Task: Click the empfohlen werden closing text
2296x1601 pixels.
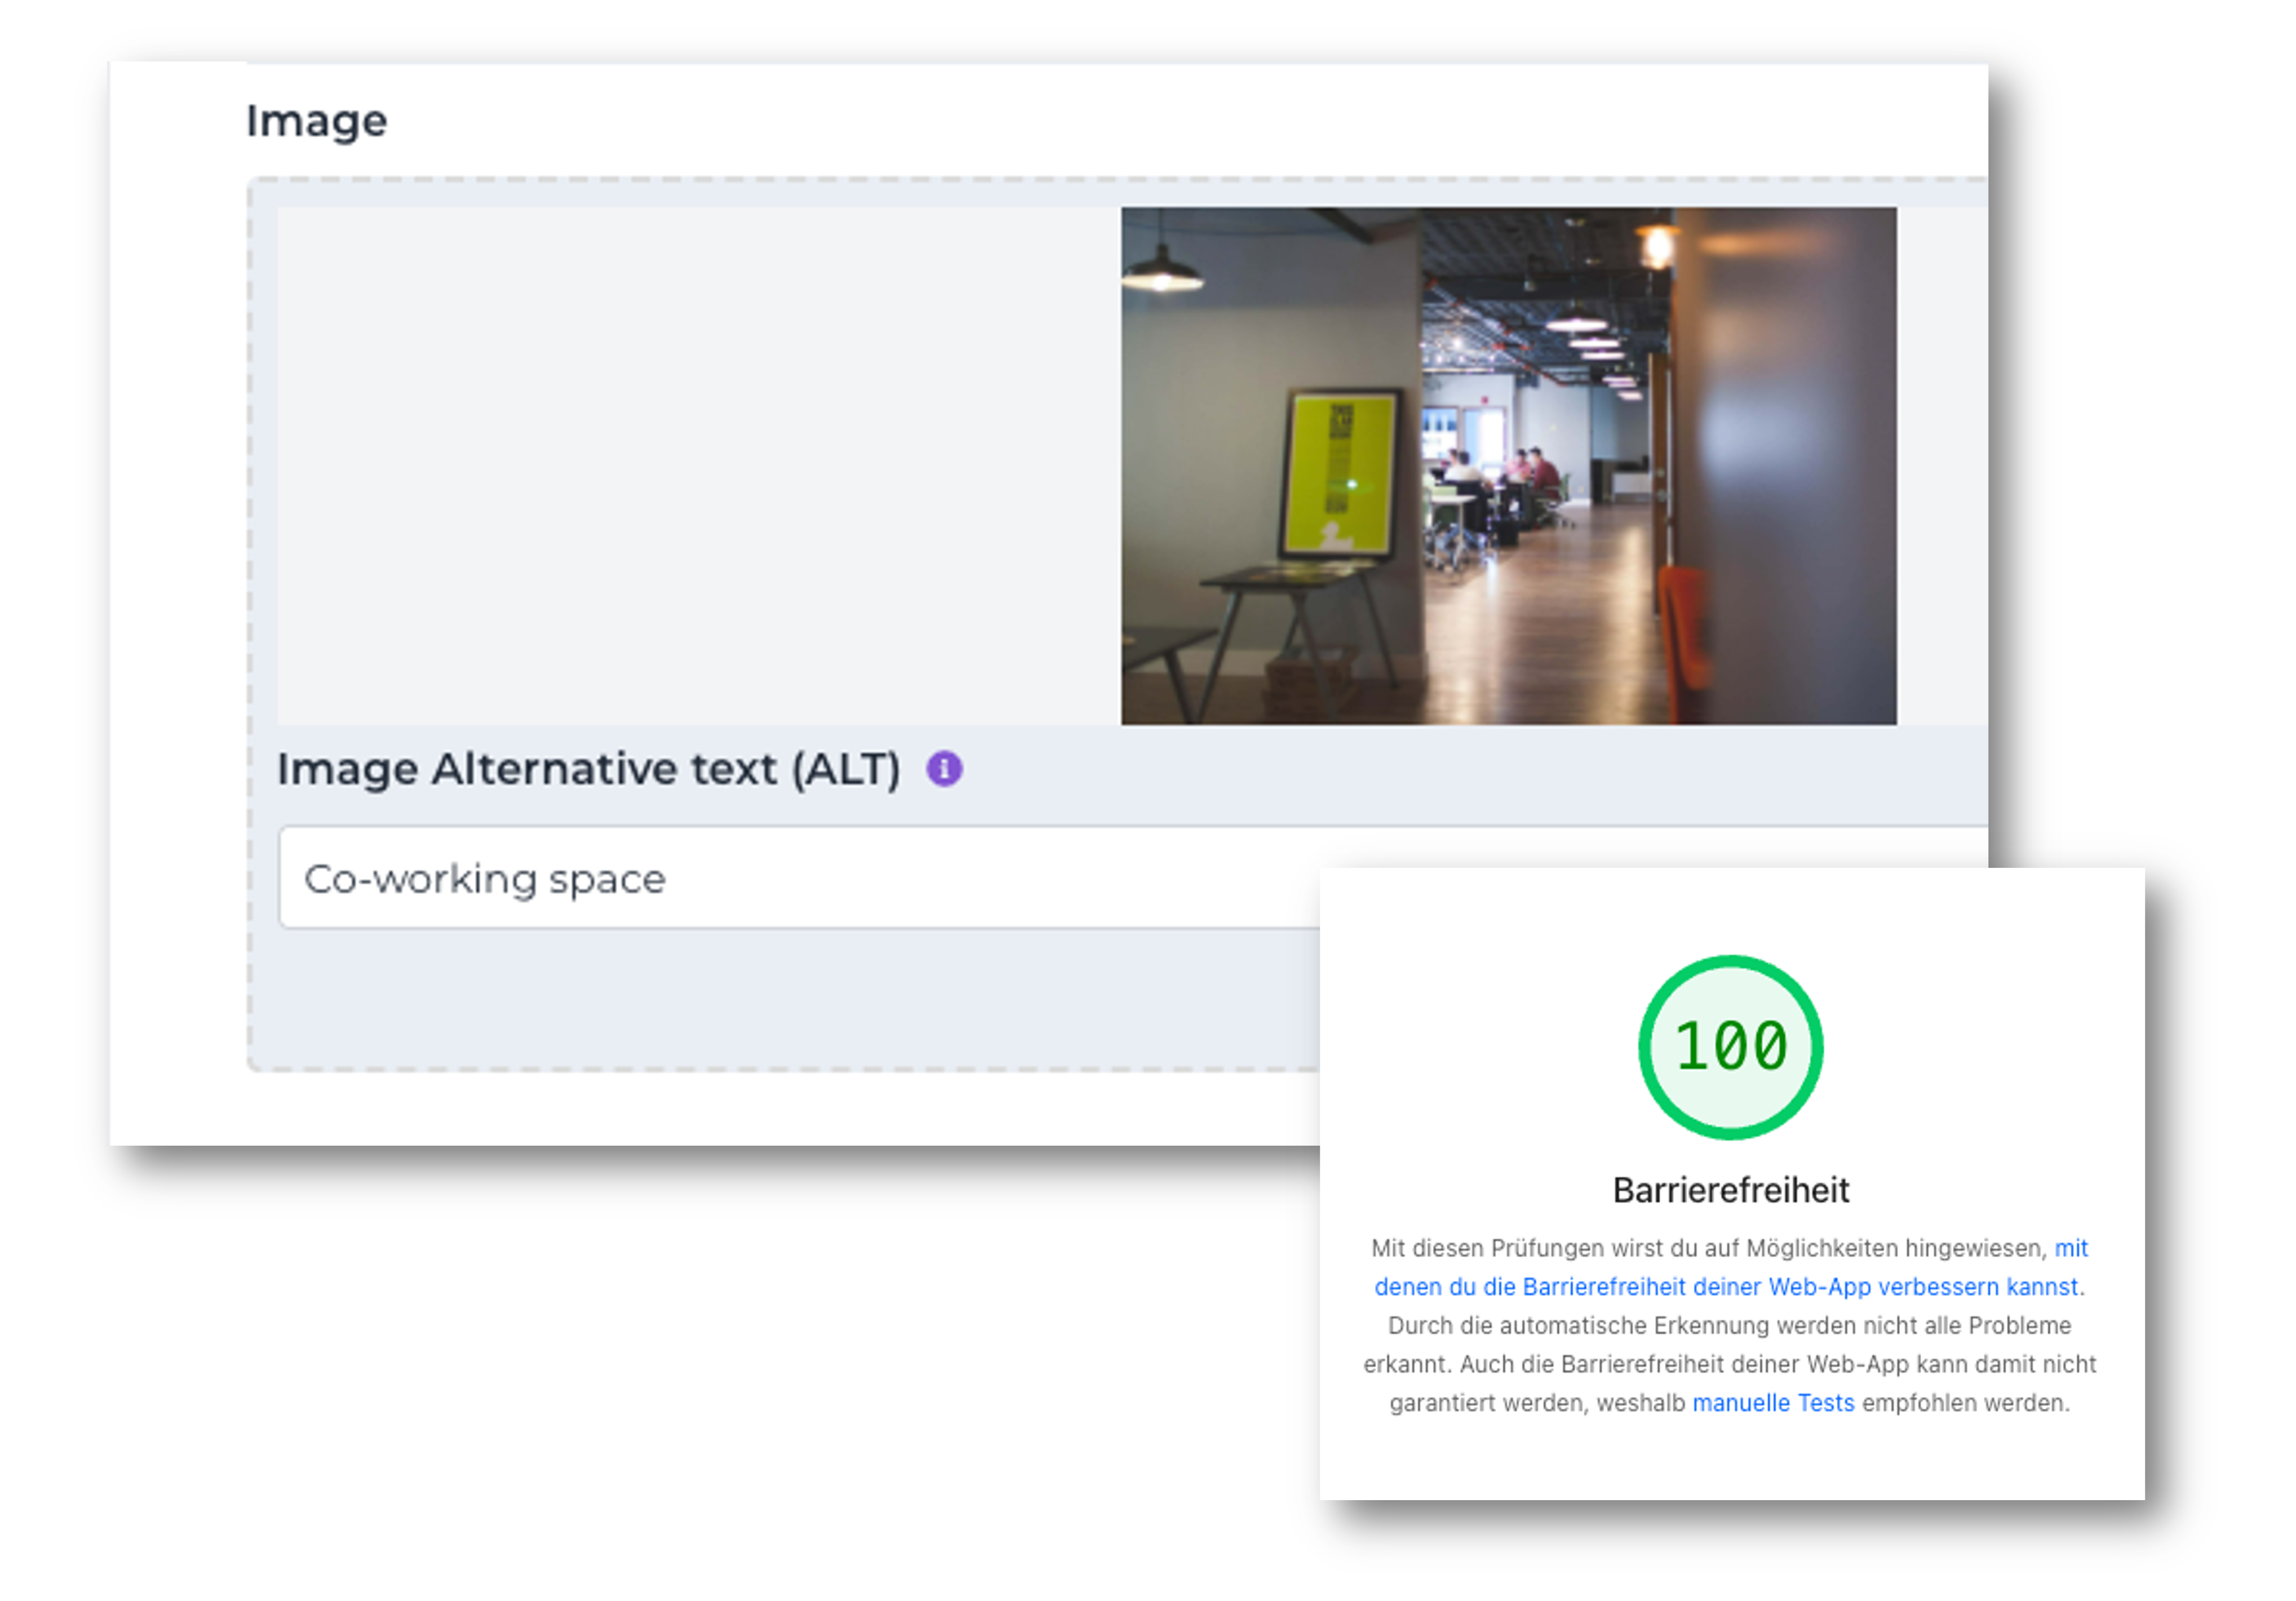Action: (x=1965, y=1402)
